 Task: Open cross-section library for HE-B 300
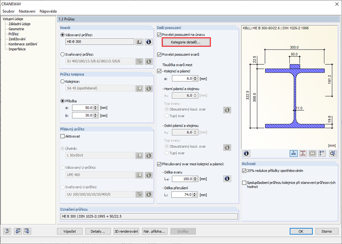click(x=139, y=42)
